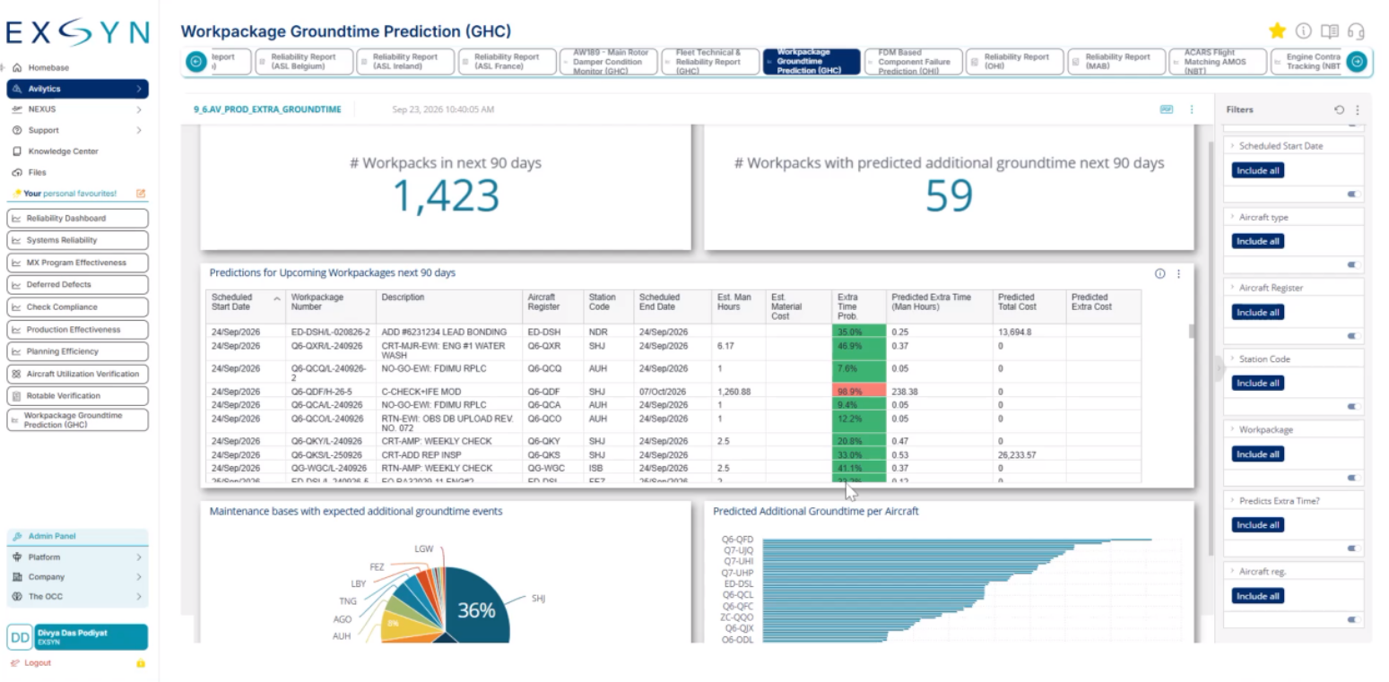Click Include all under Station Code filter
The image size is (1389, 682).
point(1257,383)
